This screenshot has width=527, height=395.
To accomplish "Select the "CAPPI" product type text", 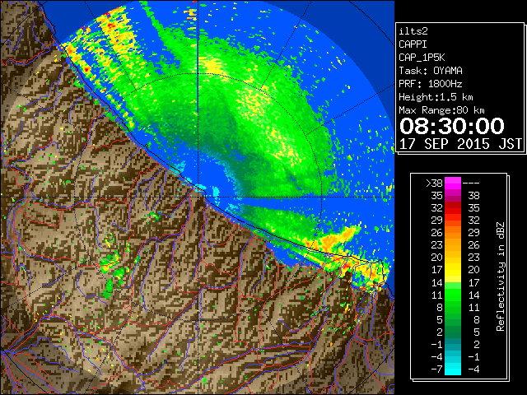I will 413,44.
